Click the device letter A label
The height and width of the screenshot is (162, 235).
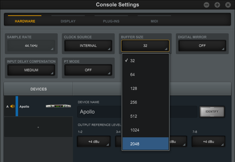[x=7, y=107]
